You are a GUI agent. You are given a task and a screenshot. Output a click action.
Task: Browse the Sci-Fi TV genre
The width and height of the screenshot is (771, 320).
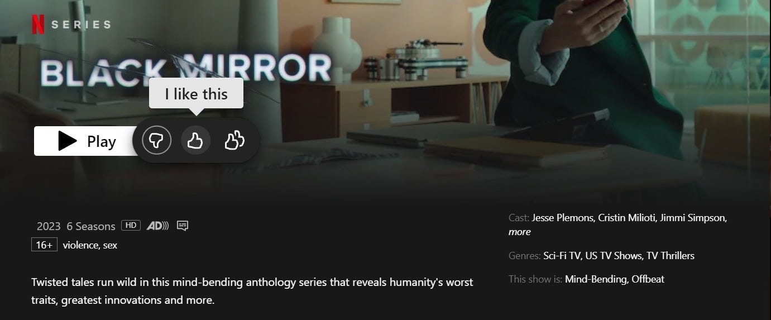(x=562, y=256)
